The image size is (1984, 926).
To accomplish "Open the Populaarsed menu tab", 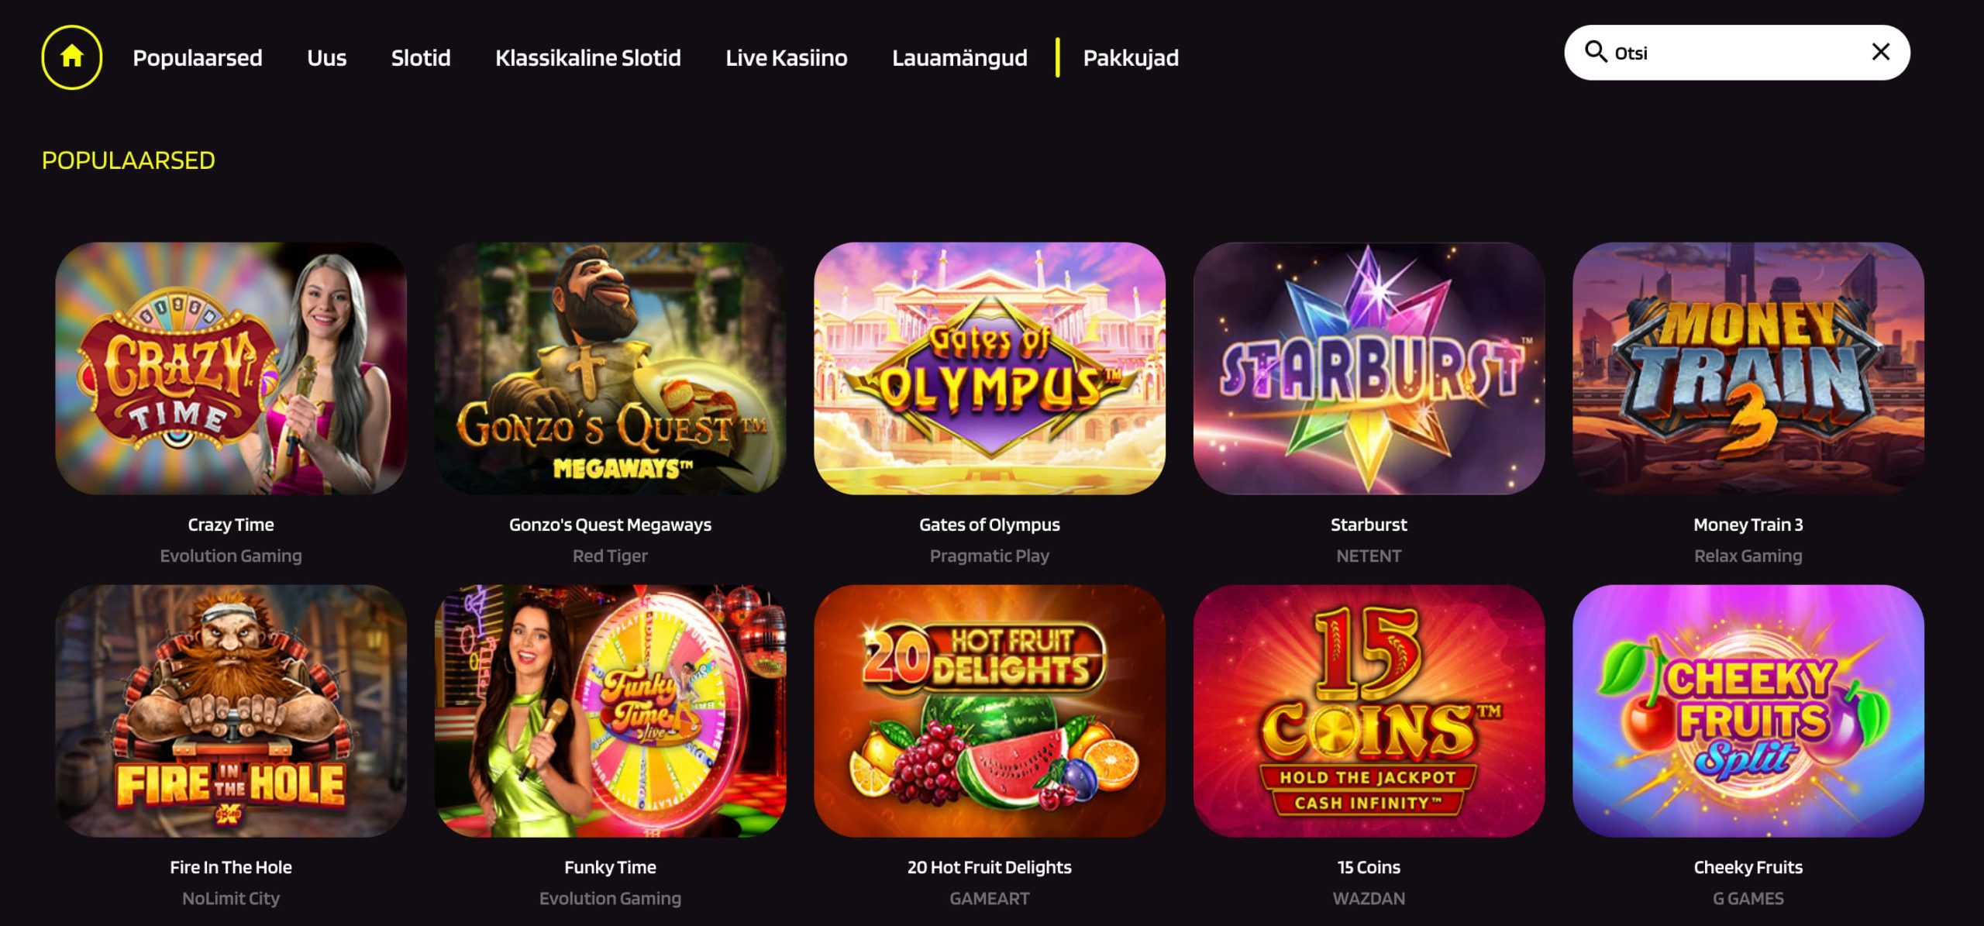I will tap(198, 57).
